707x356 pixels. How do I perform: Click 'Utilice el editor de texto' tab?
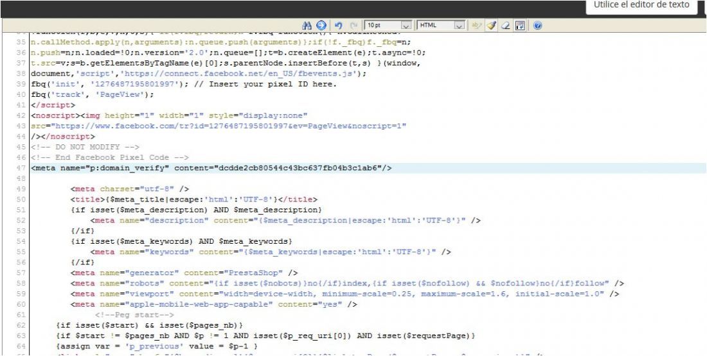coord(641,6)
